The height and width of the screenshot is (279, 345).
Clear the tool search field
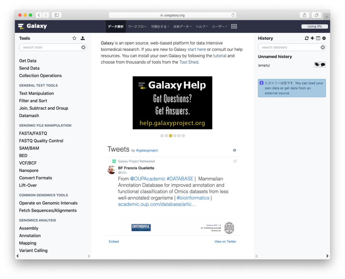(83, 47)
